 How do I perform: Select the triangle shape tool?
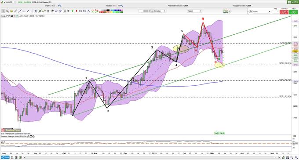click(89, 11)
